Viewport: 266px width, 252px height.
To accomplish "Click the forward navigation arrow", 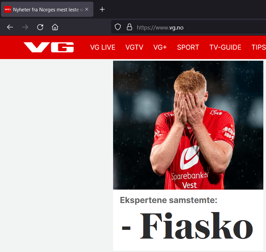I will pyautogui.click(x=25, y=27).
